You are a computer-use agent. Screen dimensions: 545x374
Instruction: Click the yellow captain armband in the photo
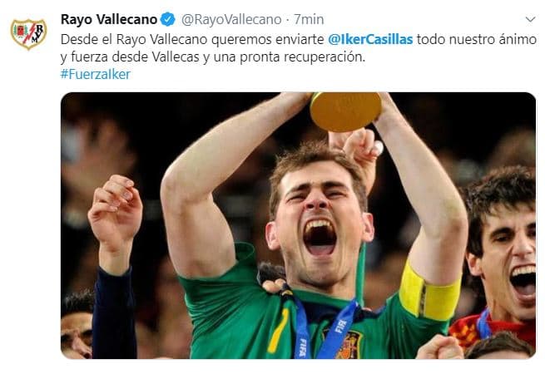(x=429, y=292)
